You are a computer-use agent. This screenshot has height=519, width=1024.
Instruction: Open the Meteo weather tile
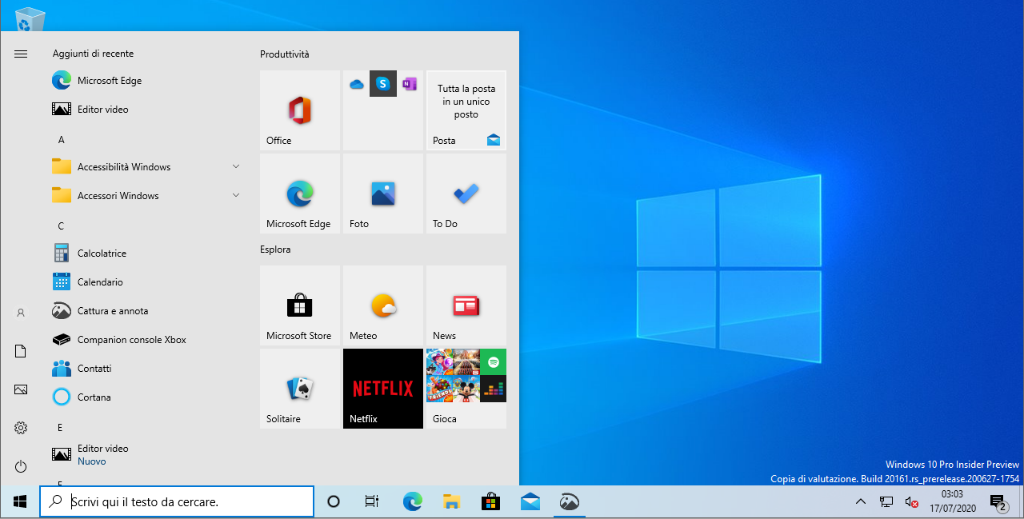pyautogui.click(x=383, y=305)
